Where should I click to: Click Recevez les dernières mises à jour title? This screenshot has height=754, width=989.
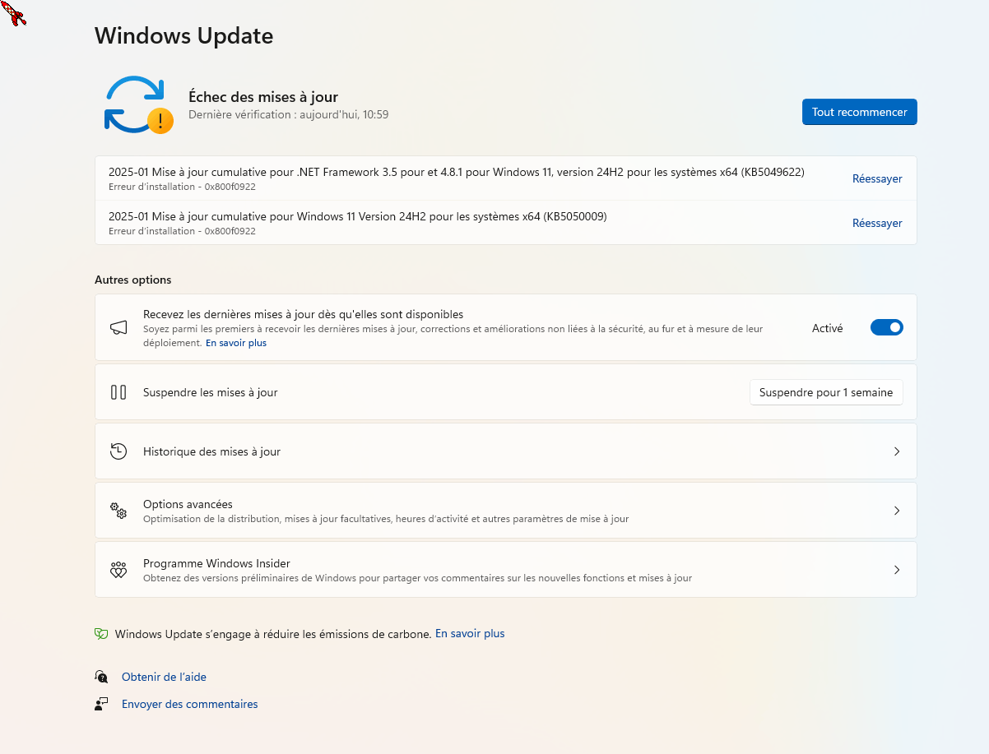pyautogui.click(x=303, y=314)
